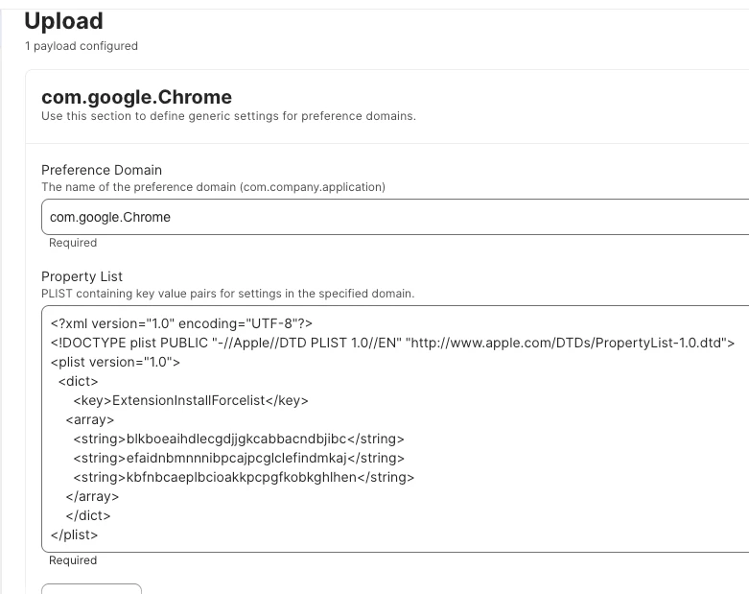Click the DOCTYPE plist PUBLIC line
The width and height of the screenshot is (749, 594).
coord(392,343)
